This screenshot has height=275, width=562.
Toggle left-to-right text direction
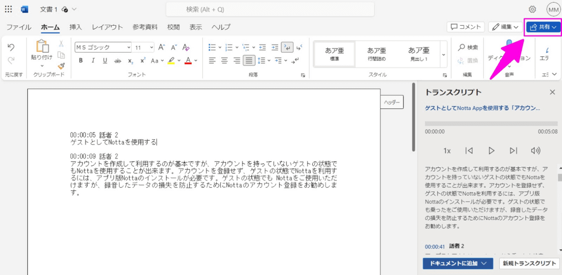tap(287, 48)
